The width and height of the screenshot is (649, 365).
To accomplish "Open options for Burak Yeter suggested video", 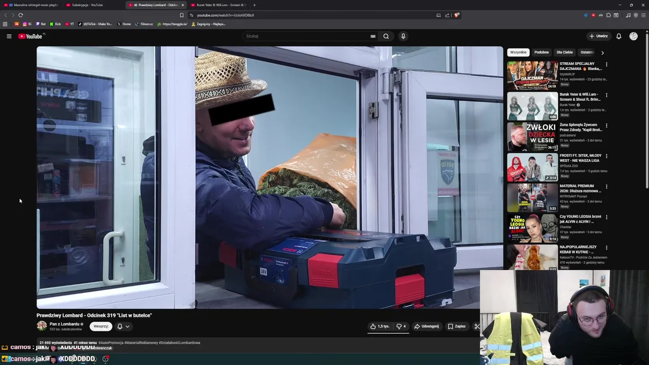I will coord(606,95).
